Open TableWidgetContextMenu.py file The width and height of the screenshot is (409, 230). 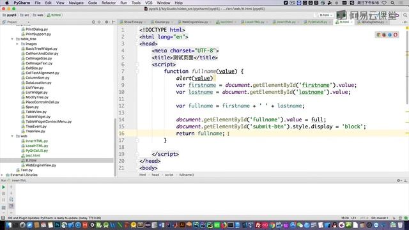pyautogui.click(x=49, y=121)
